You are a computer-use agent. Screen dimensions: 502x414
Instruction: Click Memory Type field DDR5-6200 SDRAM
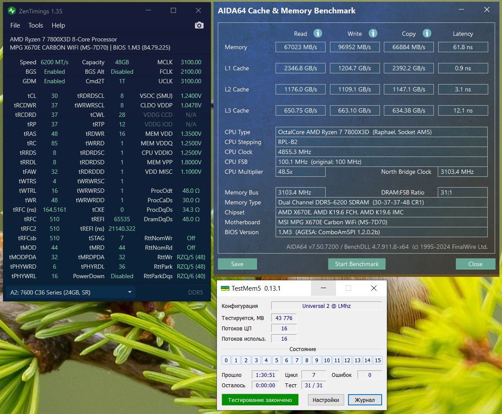coord(382,202)
